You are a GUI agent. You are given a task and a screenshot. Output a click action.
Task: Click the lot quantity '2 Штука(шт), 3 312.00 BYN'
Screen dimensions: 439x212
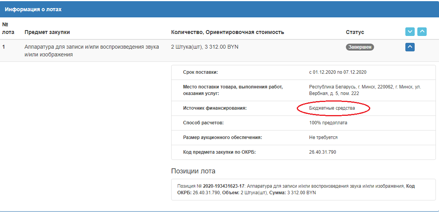tap(205, 47)
